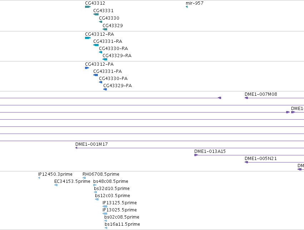Select the bs16a11.5prime EST glyph
The image size is (304, 230).
(106, 228)
